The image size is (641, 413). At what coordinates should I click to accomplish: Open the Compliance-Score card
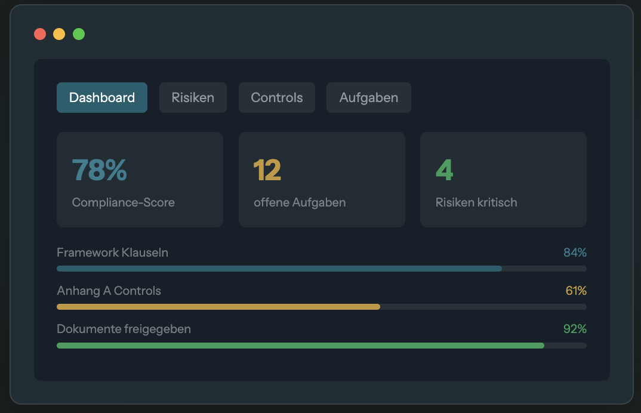(x=140, y=179)
